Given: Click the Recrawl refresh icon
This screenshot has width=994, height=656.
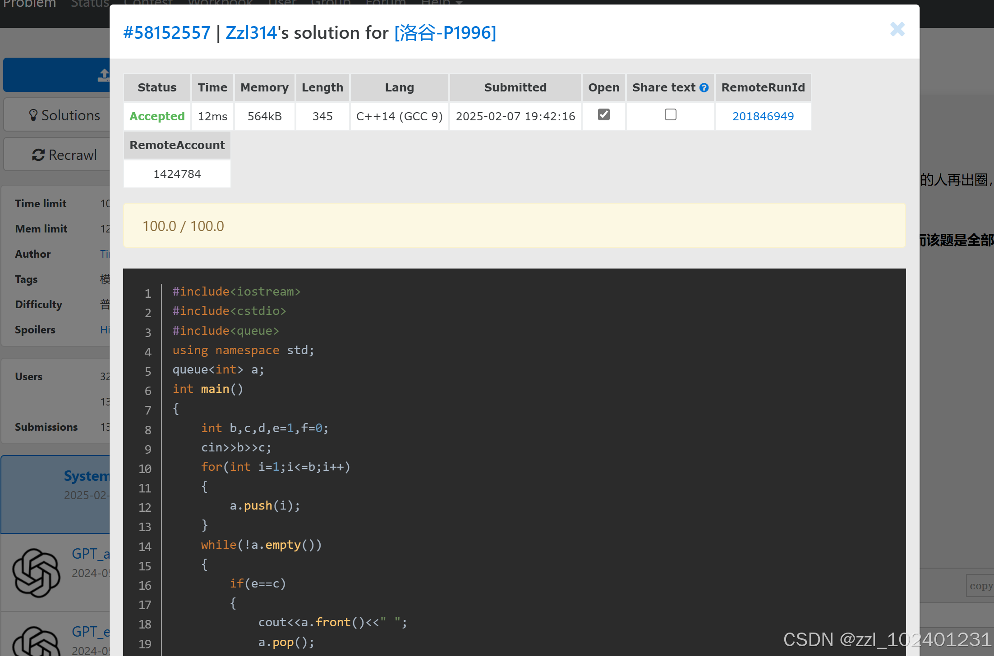Looking at the screenshot, I should point(38,155).
